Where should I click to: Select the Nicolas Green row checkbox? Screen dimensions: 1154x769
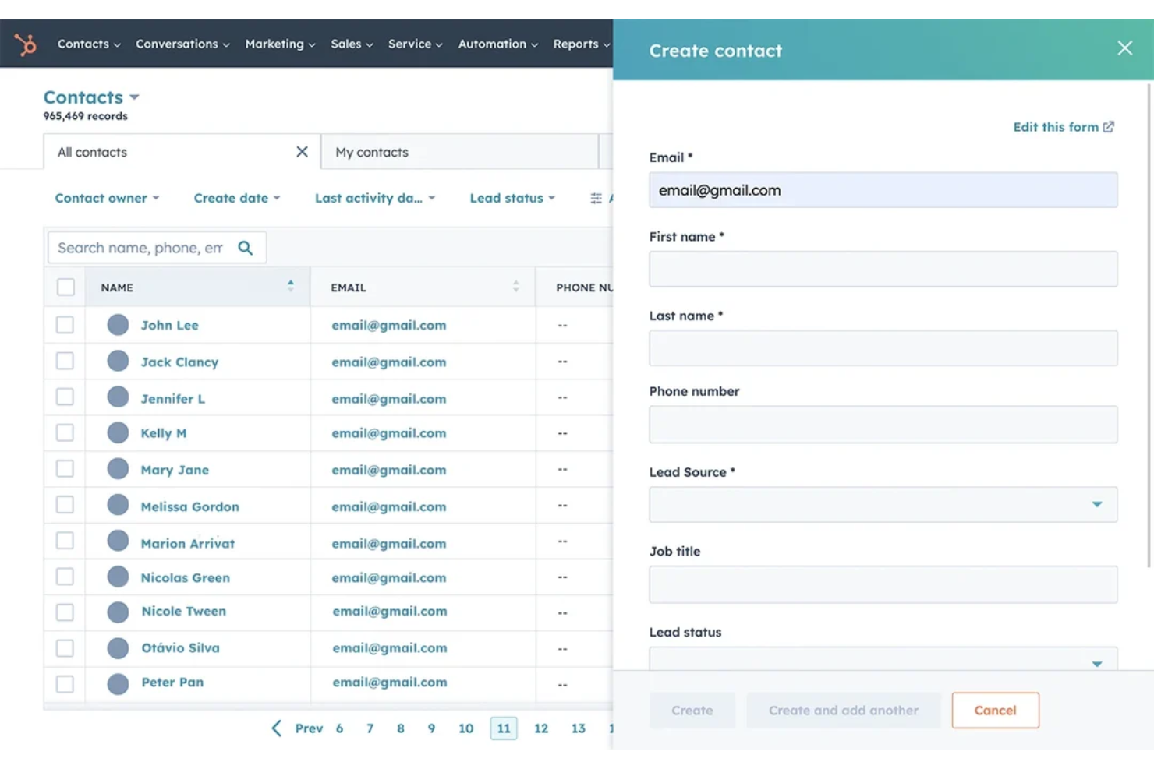(x=65, y=577)
